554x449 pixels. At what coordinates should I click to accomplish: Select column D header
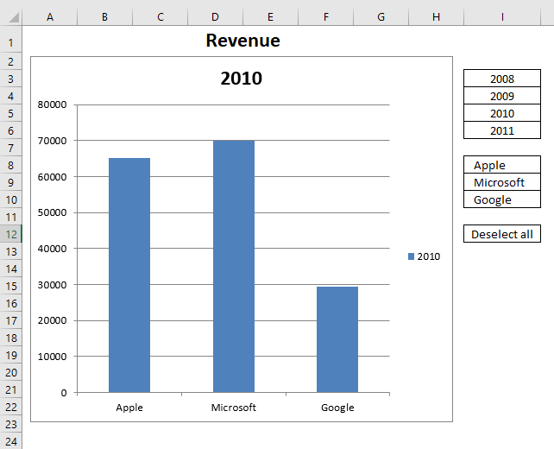coord(215,17)
